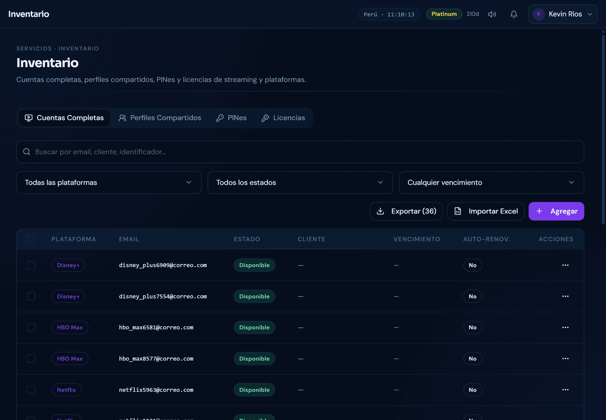Expand Kevin Ríos user menu chevron

590,14
